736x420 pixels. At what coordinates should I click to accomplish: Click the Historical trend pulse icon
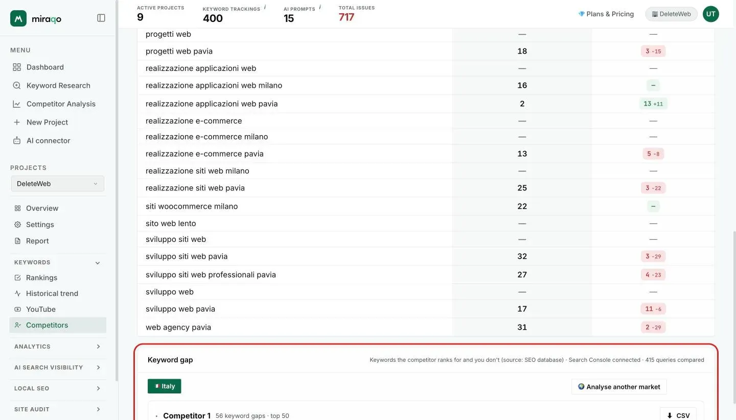click(17, 293)
